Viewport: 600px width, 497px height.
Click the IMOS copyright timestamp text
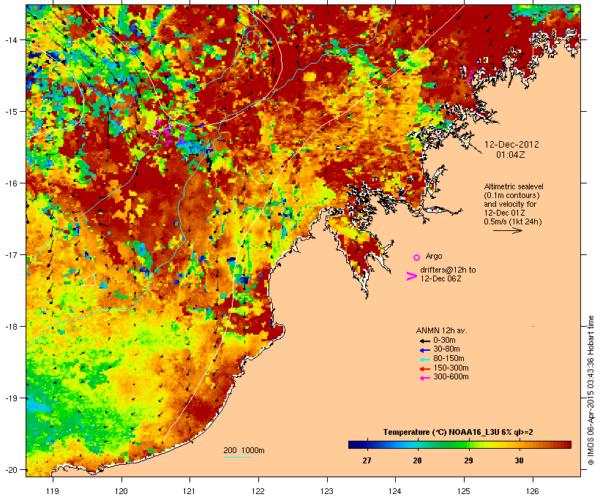click(x=590, y=390)
